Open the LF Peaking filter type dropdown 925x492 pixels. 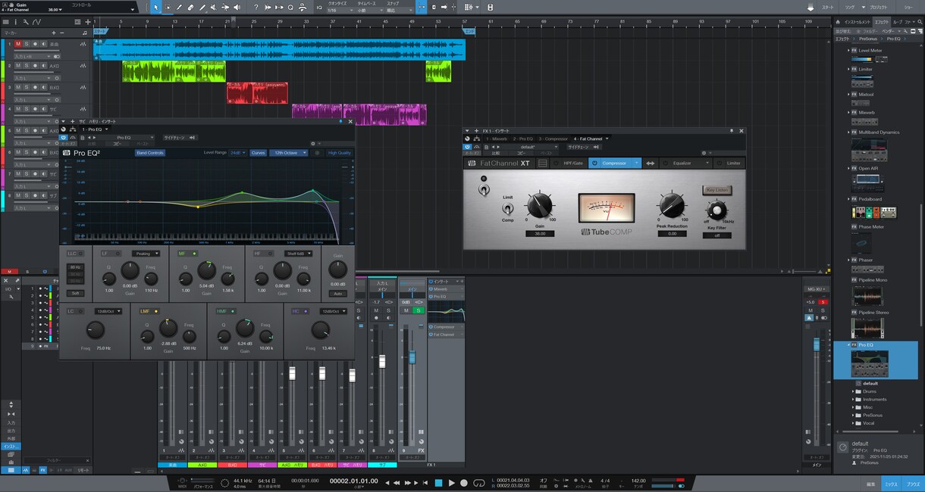[x=146, y=254]
